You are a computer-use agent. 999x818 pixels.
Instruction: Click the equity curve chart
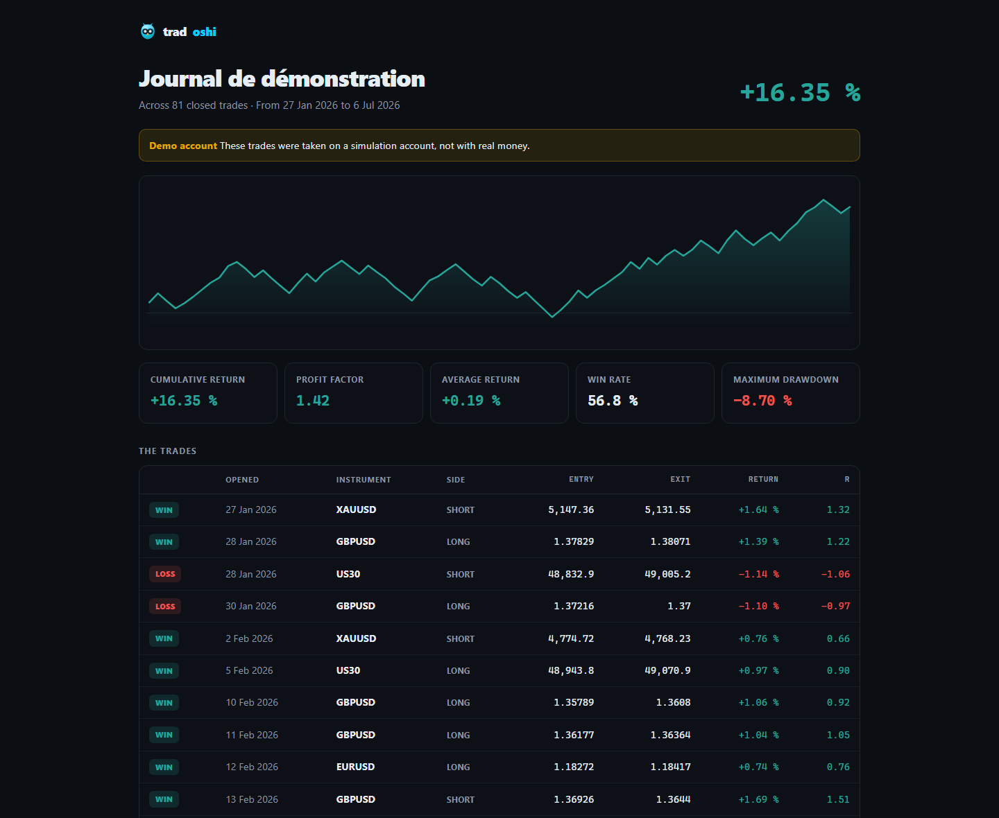[499, 263]
